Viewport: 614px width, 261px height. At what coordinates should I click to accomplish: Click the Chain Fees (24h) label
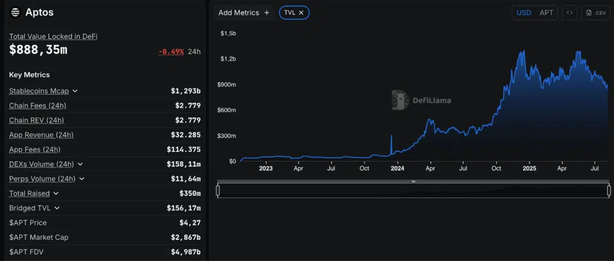pos(37,106)
